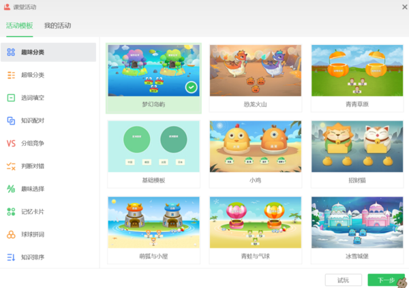
Task: Click the 选词填空 green box icon
Action: (11, 98)
